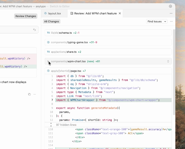Expand the wpm-chart.tsx chevron arrow
Viewport: 185px width, 149px height.
click(x=48, y=61)
